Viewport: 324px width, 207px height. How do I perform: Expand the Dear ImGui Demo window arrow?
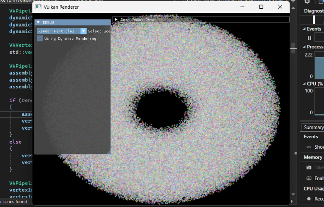tap(116, 19)
